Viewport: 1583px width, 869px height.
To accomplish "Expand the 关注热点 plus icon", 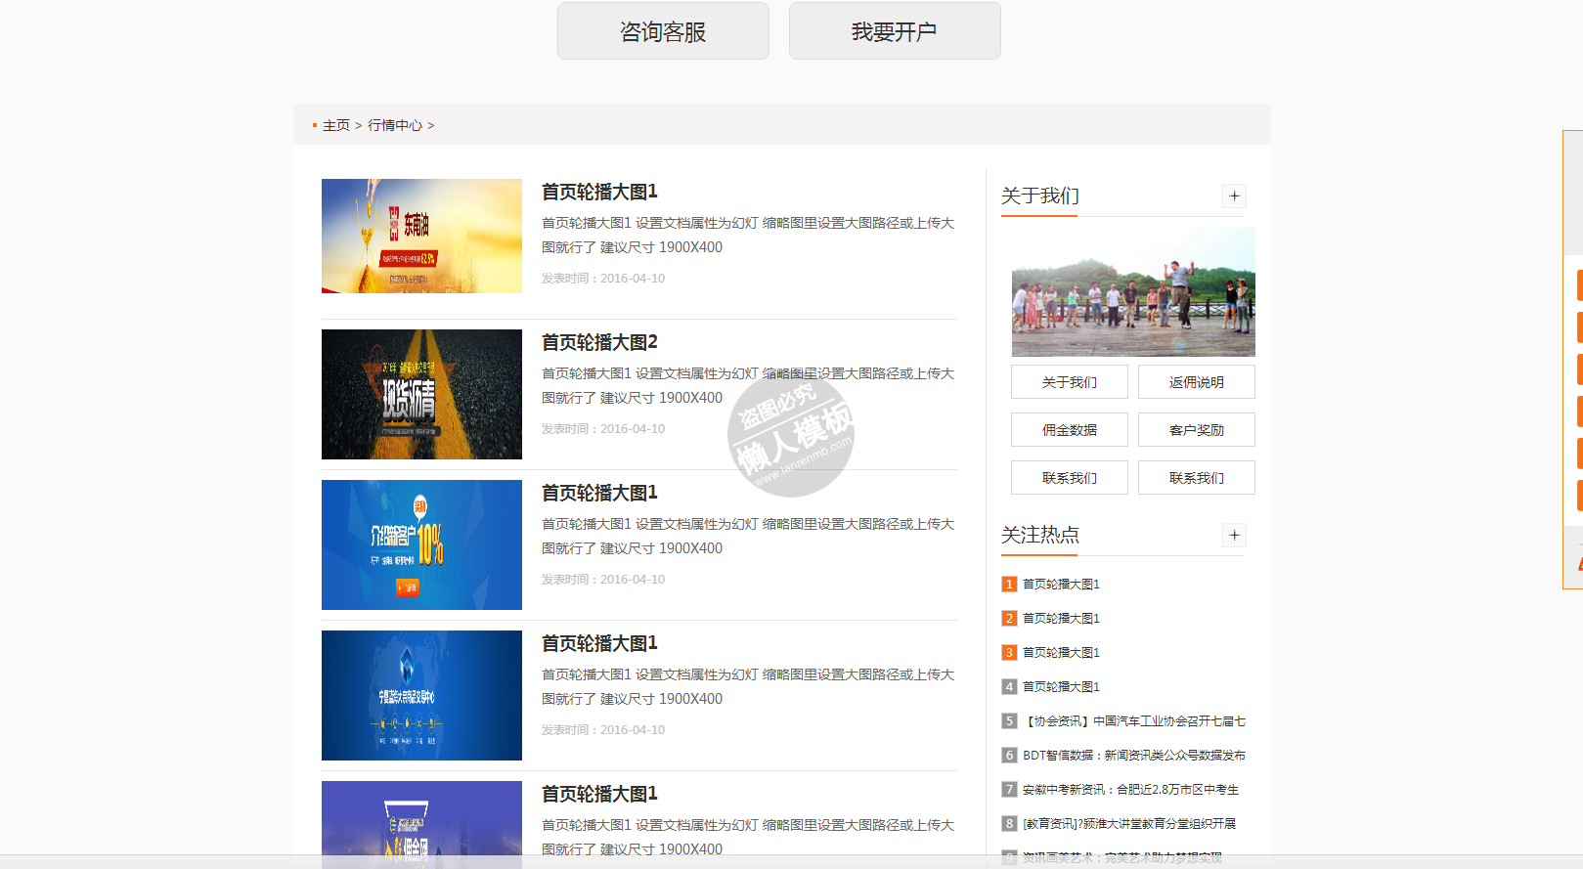I will (x=1234, y=536).
